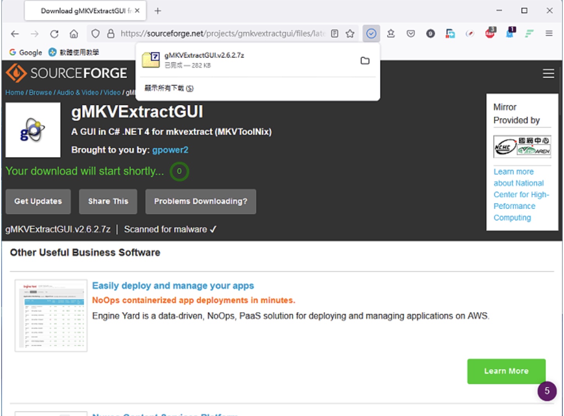Image resolution: width=564 pixels, height=416 pixels.
Task: Open Video breadcrumb category
Action: (x=112, y=93)
